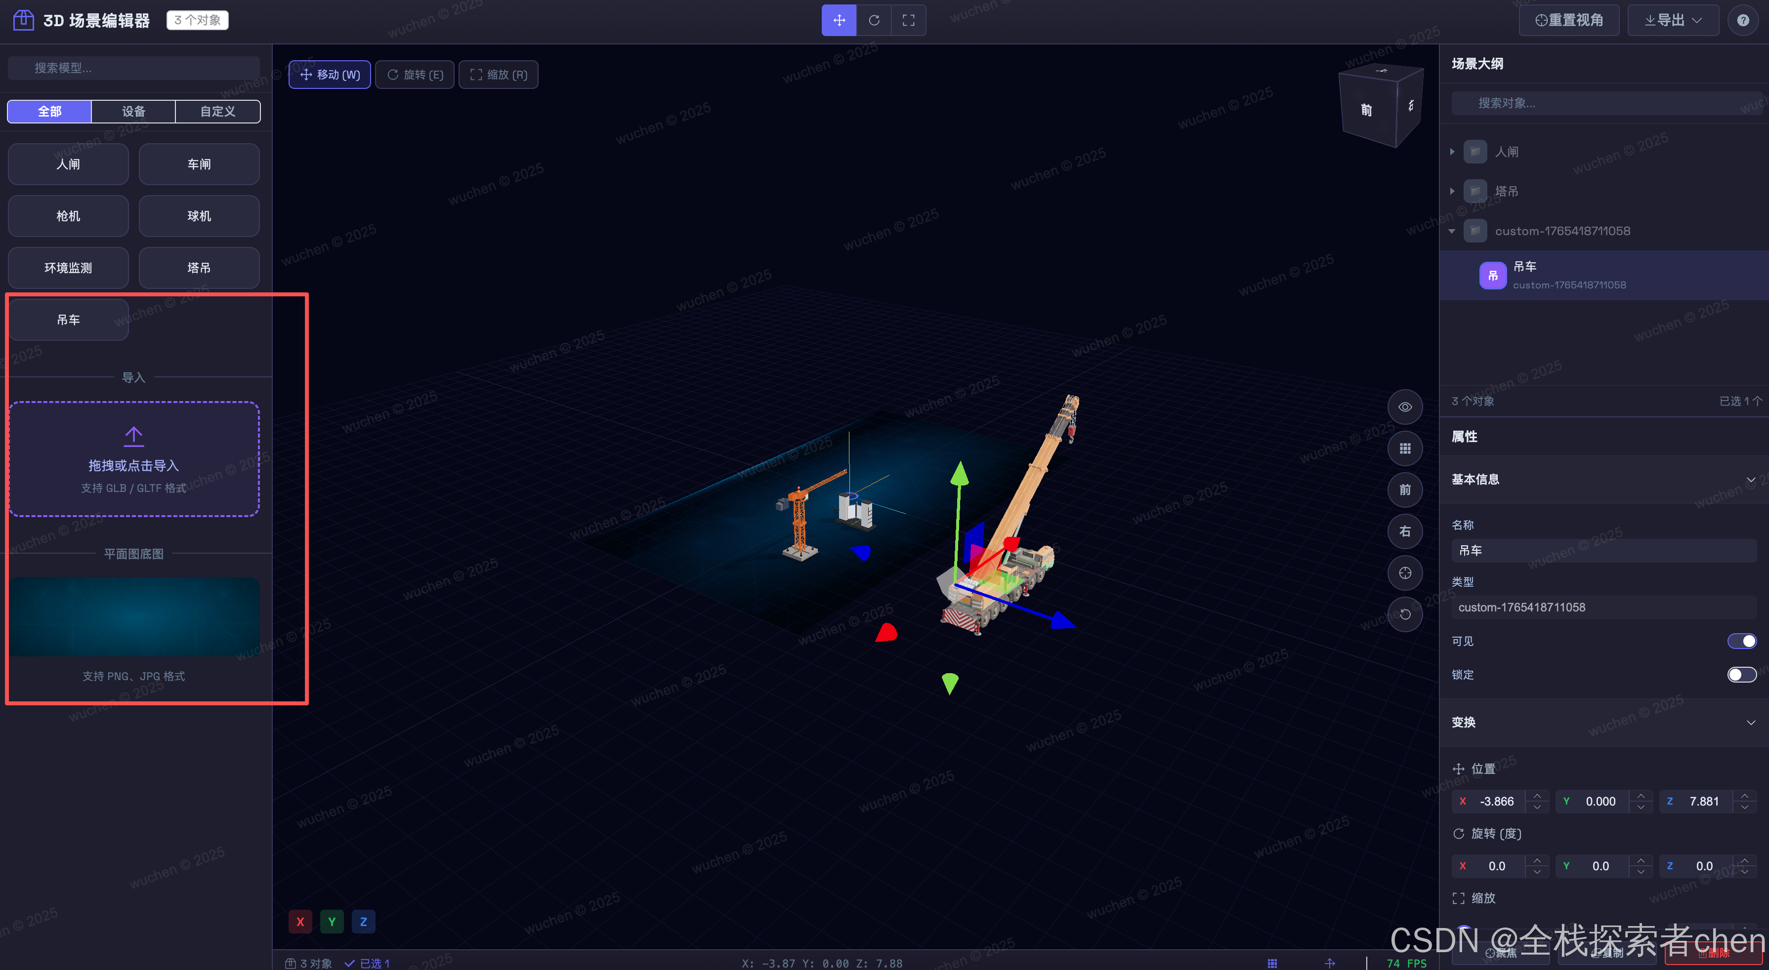Click the 前 front view button
Image resolution: width=1769 pixels, height=970 pixels.
[x=1405, y=489]
